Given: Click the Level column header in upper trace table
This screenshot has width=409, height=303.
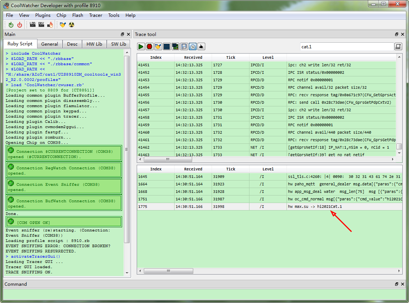Looking at the screenshot, I should pos(268,57).
